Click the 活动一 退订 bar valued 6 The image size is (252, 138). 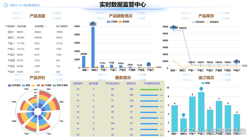click(x=175, y=118)
